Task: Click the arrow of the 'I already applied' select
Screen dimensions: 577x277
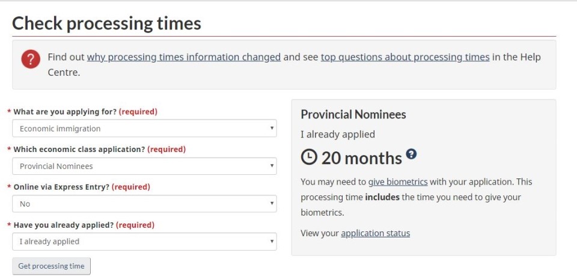Action: coord(272,242)
